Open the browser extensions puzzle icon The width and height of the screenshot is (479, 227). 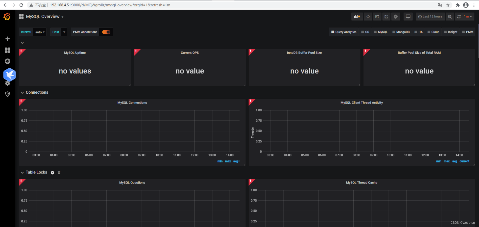458,5
